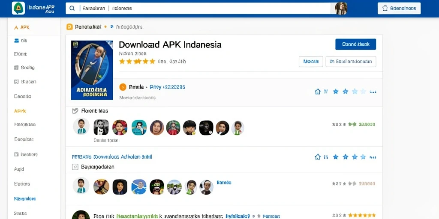The width and height of the screenshot is (439, 219).
Task: Click three-dots icon in PEfEARS row
Action: [373, 157]
